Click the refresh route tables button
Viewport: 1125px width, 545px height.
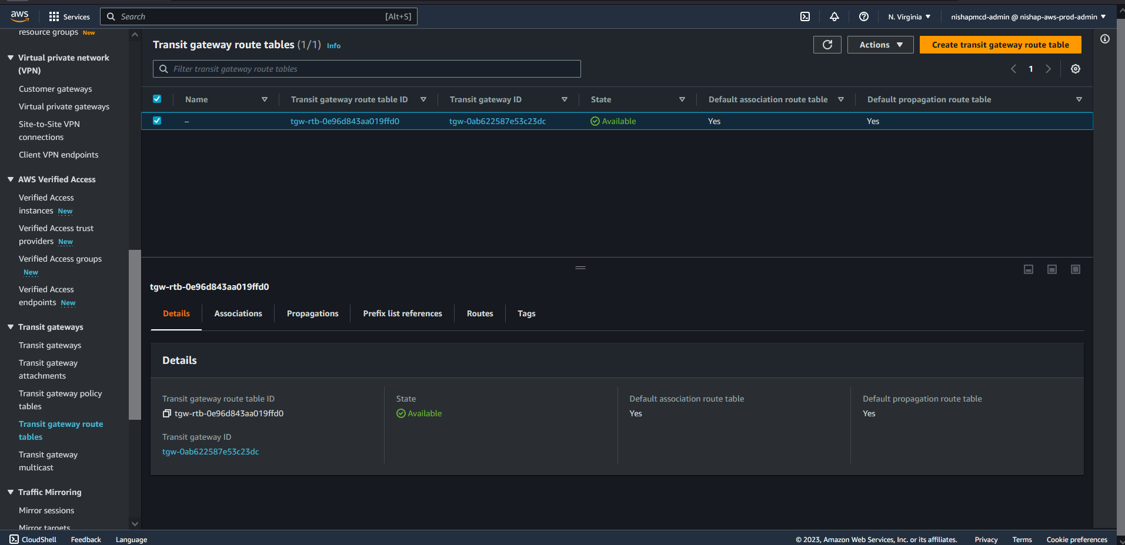[827, 45]
